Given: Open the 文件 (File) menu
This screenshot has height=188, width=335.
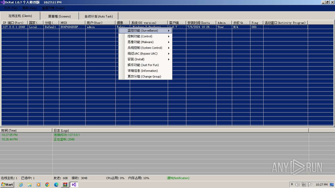Looking at the screenshot, I should [11, 8].
